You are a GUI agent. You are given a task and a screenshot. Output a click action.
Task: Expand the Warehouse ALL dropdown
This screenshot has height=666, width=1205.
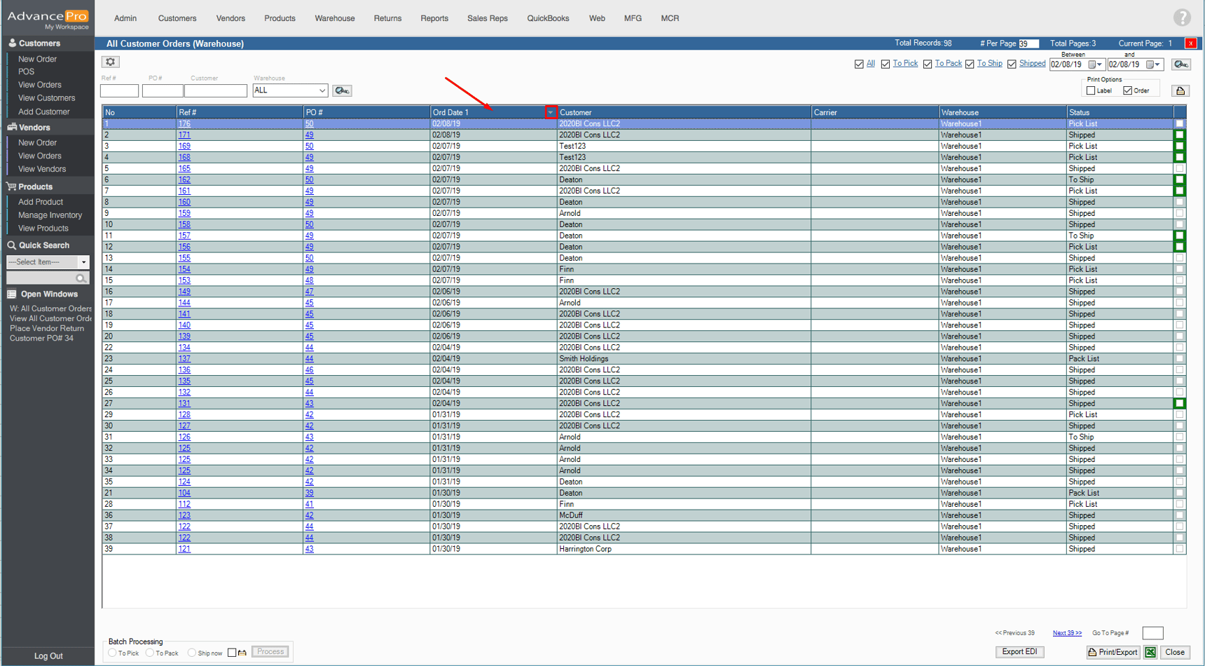322,90
